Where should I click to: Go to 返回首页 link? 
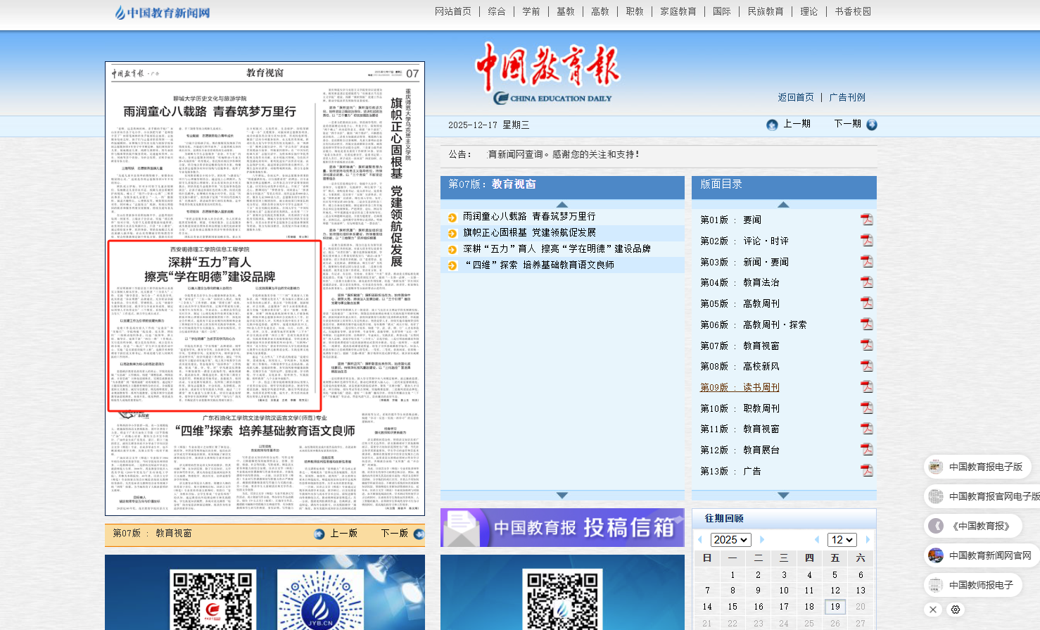click(x=796, y=97)
